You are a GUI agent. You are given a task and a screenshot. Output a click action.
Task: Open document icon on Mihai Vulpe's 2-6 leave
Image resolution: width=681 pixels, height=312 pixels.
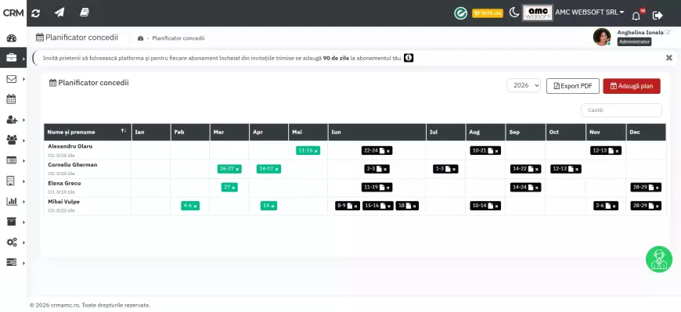coord(607,206)
